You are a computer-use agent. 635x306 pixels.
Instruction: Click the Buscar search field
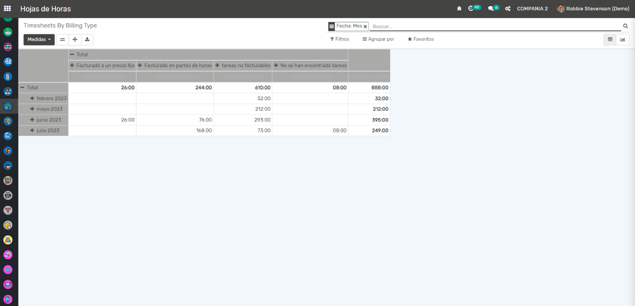point(494,26)
